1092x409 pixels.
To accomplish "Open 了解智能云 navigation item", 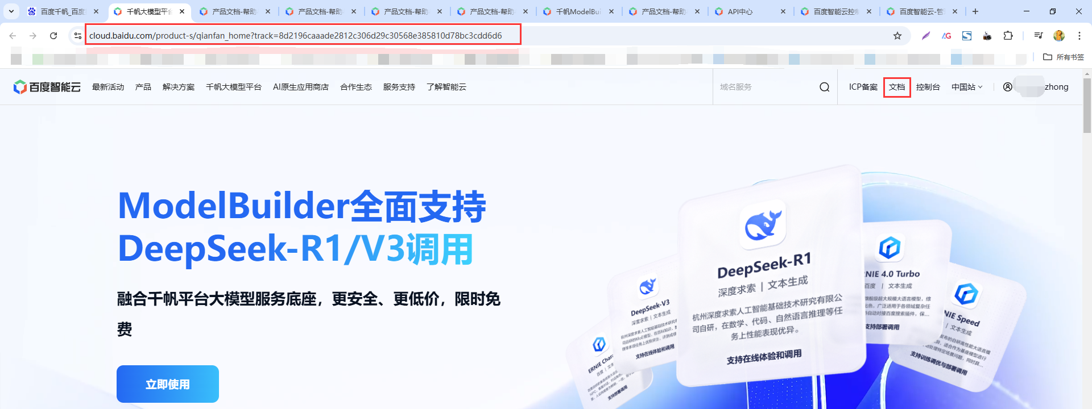I will tap(446, 87).
